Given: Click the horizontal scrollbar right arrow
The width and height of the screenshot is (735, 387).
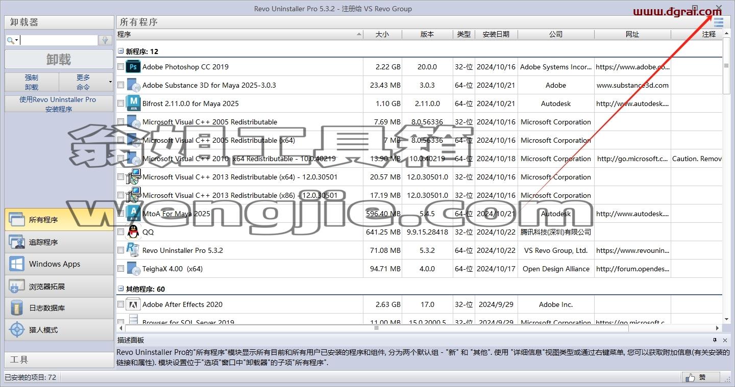Looking at the screenshot, I should tap(717, 328).
